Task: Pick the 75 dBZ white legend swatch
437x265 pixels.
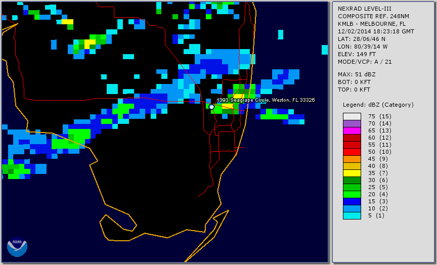Action: point(352,116)
